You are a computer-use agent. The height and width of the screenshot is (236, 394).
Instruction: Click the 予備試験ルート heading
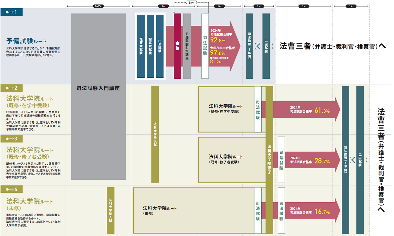point(26,41)
